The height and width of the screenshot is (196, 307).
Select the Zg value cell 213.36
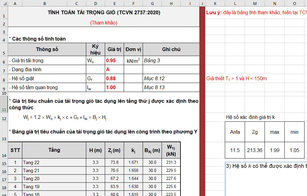point(255,150)
